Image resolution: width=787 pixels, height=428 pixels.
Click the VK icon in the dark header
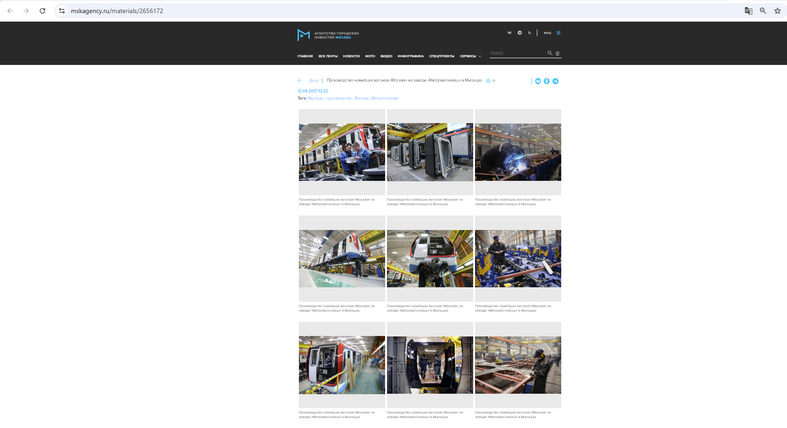509,33
